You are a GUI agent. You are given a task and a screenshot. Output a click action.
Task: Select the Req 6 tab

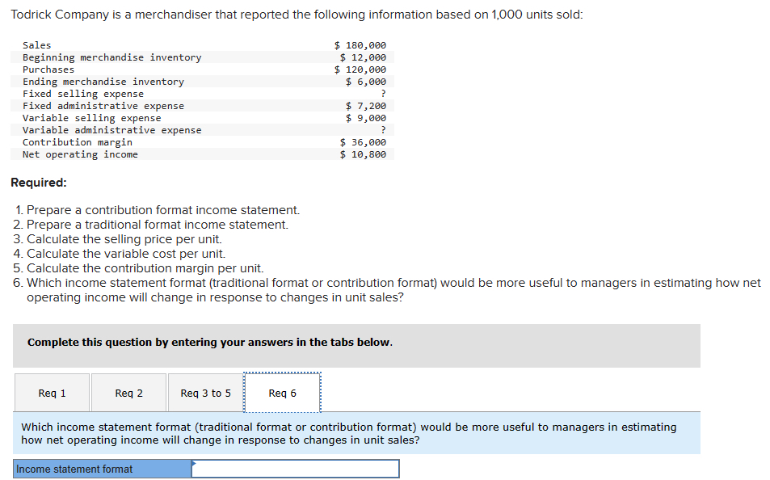pos(282,393)
